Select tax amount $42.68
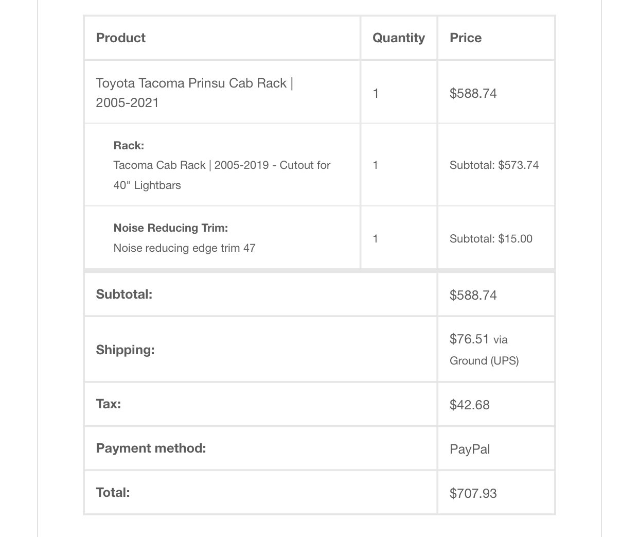The height and width of the screenshot is (537, 639). pyautogui.click(x=469, y=405)
